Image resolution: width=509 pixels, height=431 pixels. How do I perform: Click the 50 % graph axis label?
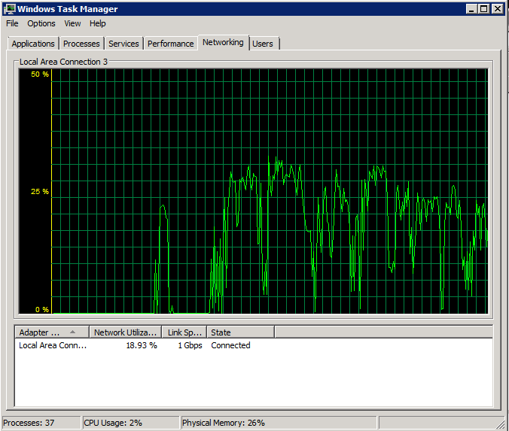pos(40,74)
